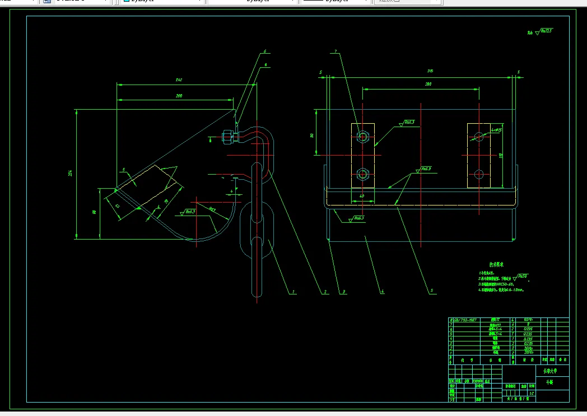Select part balloon number 7 above the front view
587x416 pixels.
click(x=336, y=52)
